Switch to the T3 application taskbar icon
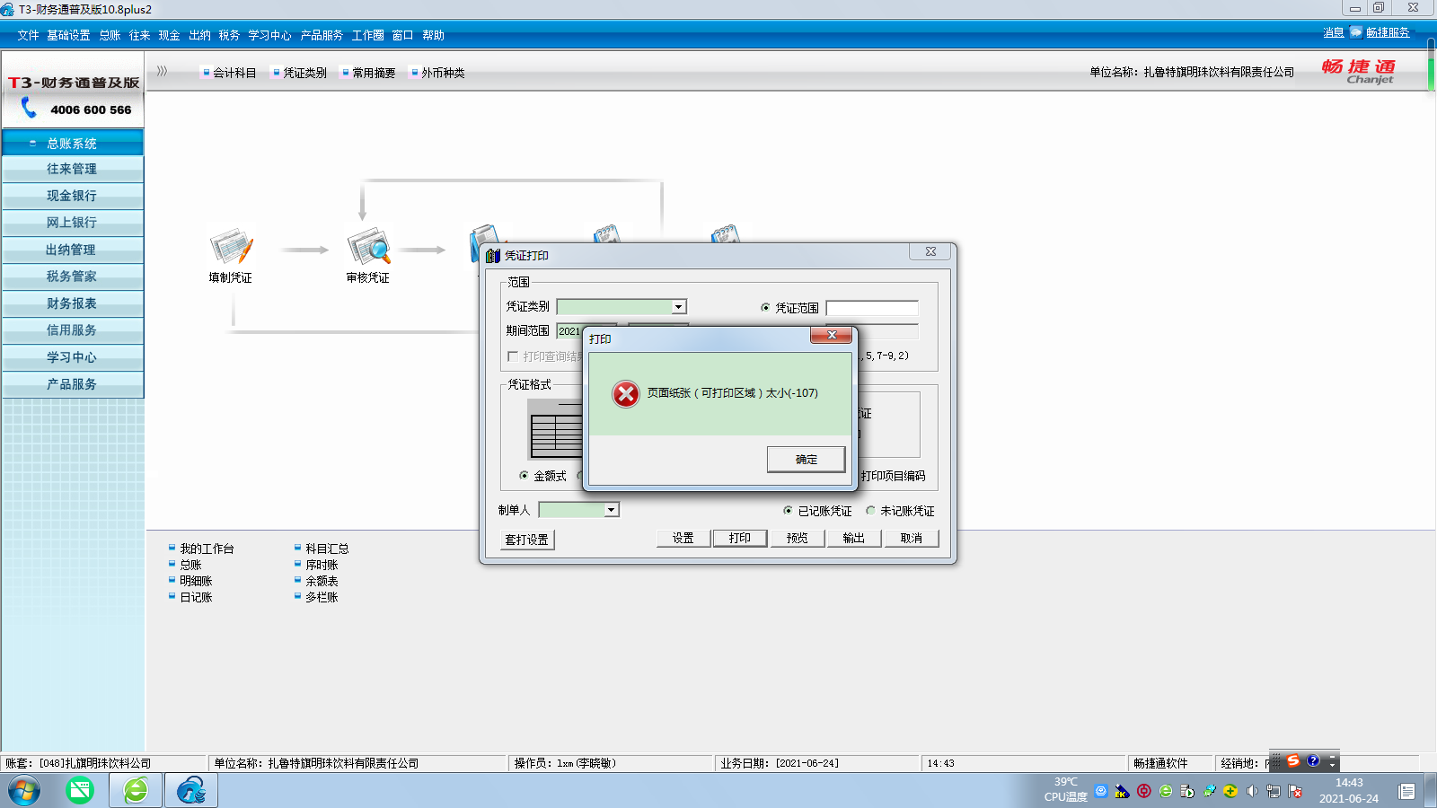 click(x=191, y=791)
